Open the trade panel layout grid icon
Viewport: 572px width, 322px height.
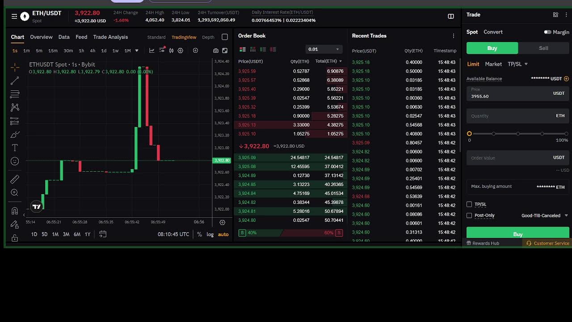point(555,15)
